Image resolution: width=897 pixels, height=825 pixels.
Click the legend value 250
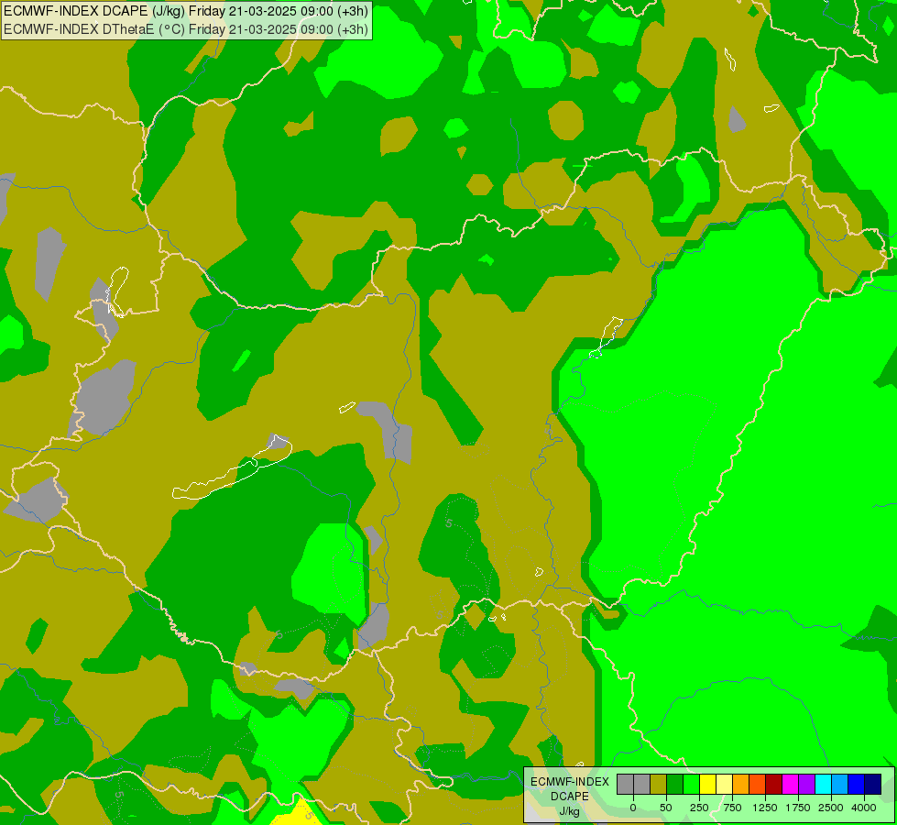699,808
